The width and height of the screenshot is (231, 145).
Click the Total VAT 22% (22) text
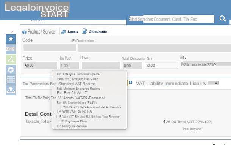pos(195,122)
